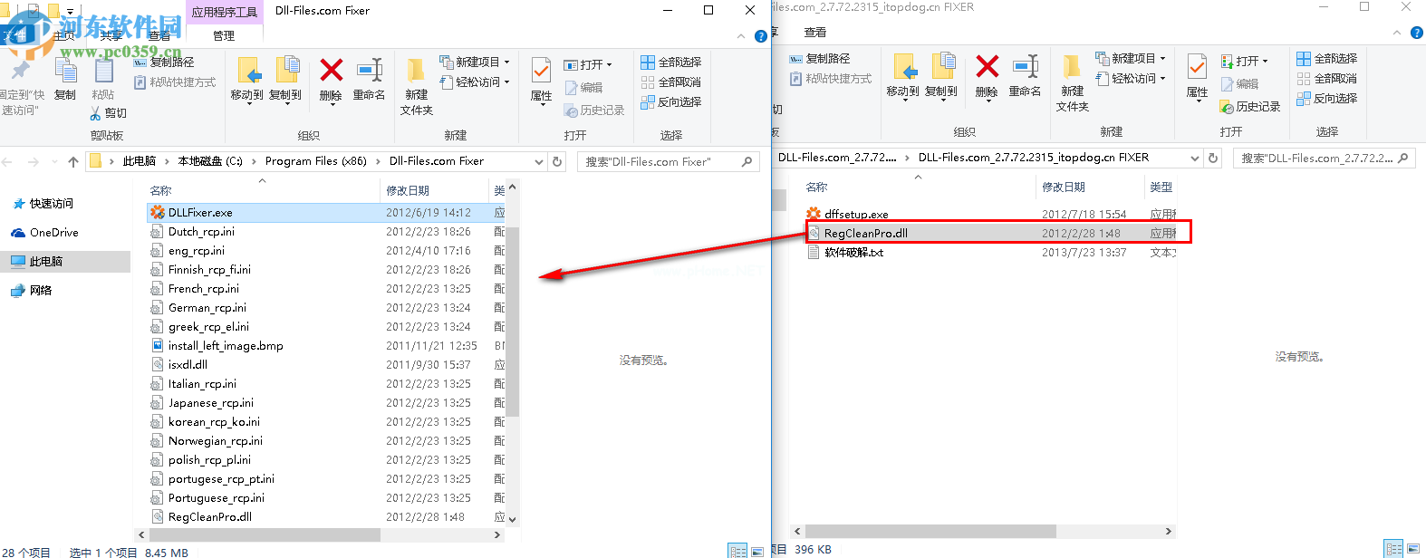Screen dimensions: 1426x558
Task: Collapse ribbon in left window
Action: coord(741,36)
